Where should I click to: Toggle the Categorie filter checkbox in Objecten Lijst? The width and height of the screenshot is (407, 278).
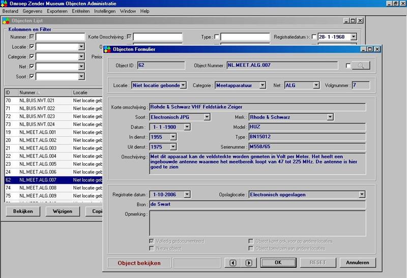(x=32, y=56)
